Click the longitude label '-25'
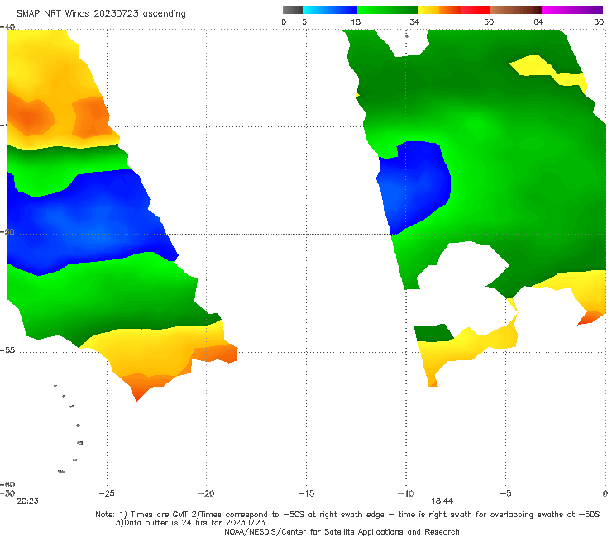This screenshot has width=612, height=537. tap(107, 493)
